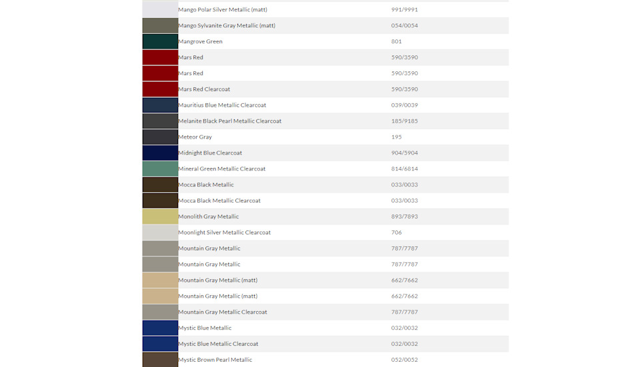Select 'Melanite Black Pearl Metallic Clearcoat' name
Viewport: 640px width, 367px height.
(x=230, y=121)
